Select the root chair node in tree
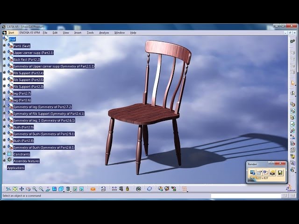The width and height of the screenshot is (299, 224). tap(12, 39)
